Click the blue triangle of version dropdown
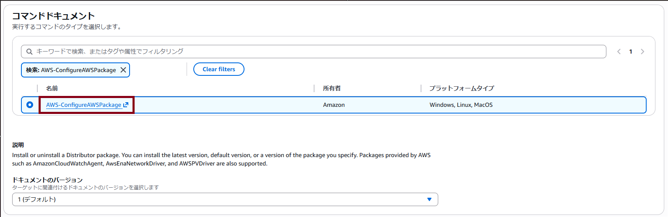 429,199
